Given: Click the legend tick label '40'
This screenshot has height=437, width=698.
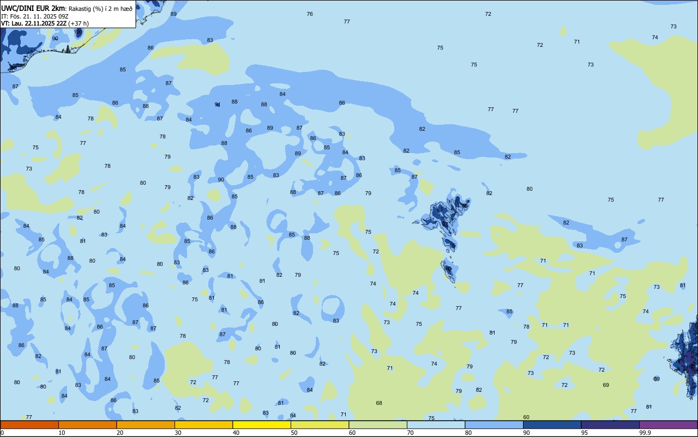Looking at the screenshot, I should (x=236, y=433).
